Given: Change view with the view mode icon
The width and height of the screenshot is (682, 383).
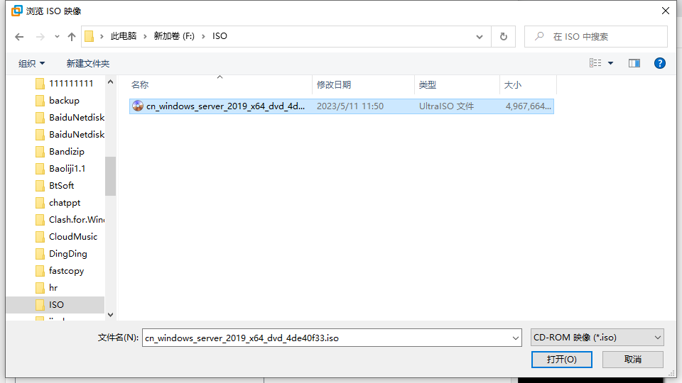Looking at the screenshot, I should click(595, 63).
